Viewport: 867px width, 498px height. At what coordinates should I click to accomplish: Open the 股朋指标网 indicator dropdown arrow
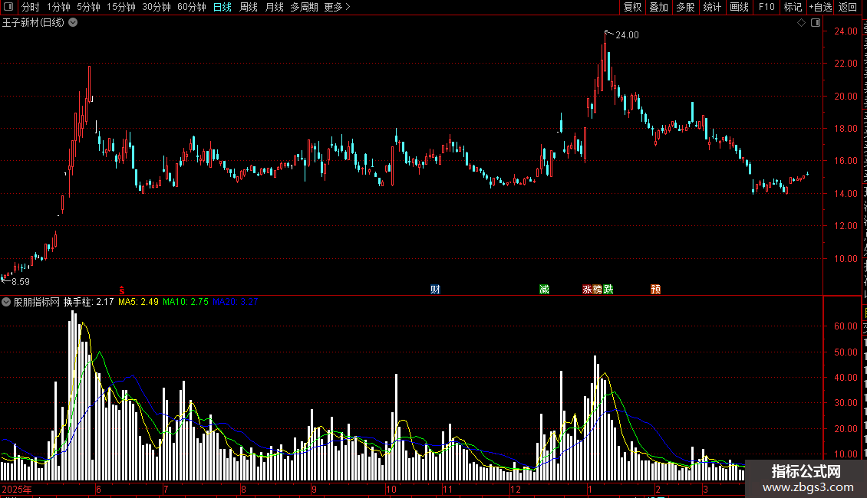(6, 302)
